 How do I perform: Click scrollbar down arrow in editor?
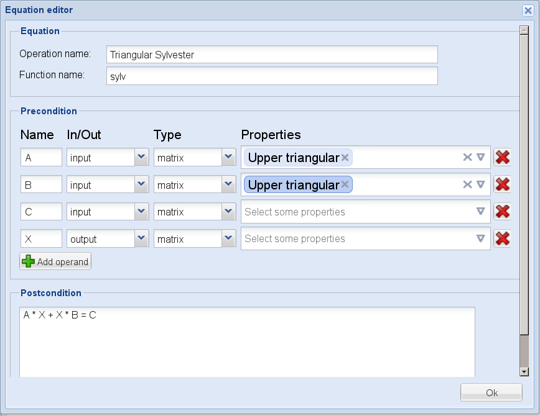(524, 371)
